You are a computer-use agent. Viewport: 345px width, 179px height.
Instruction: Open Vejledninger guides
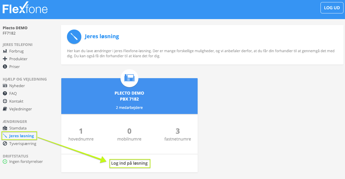coord(20,109)
